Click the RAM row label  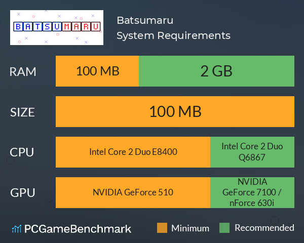(23, 72)
